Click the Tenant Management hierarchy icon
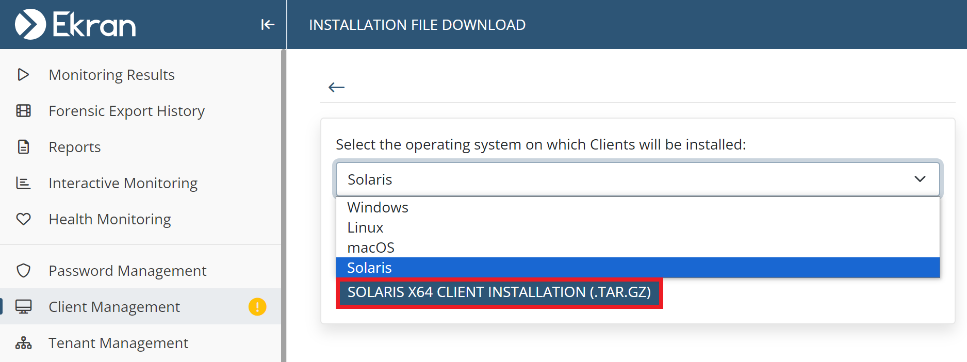 (x=24, y=343)
